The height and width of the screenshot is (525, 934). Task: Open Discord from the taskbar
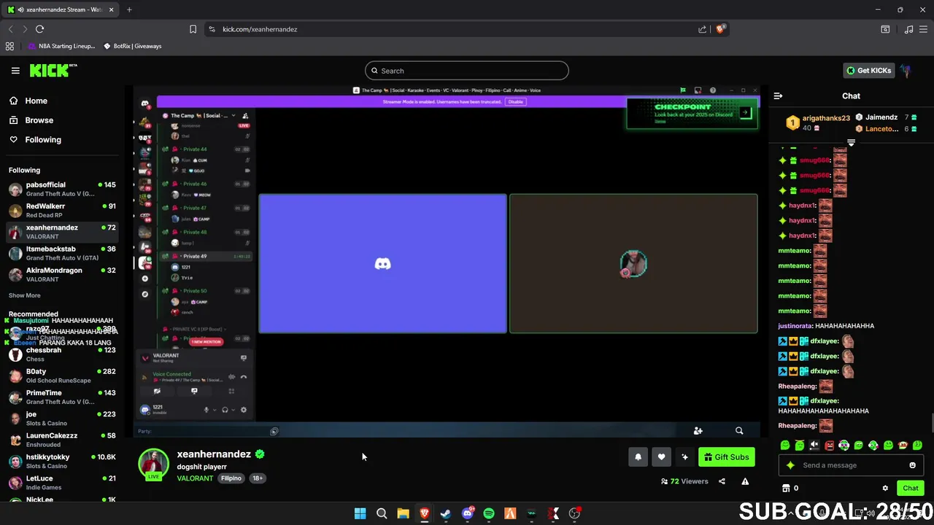(468, 513)
